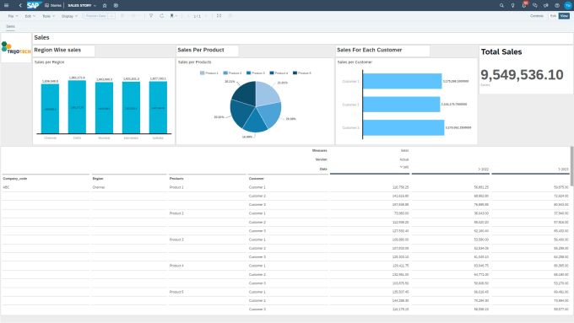Click the Sales For Each Customer heading
The image size is (574, 323).
[370, 50]
